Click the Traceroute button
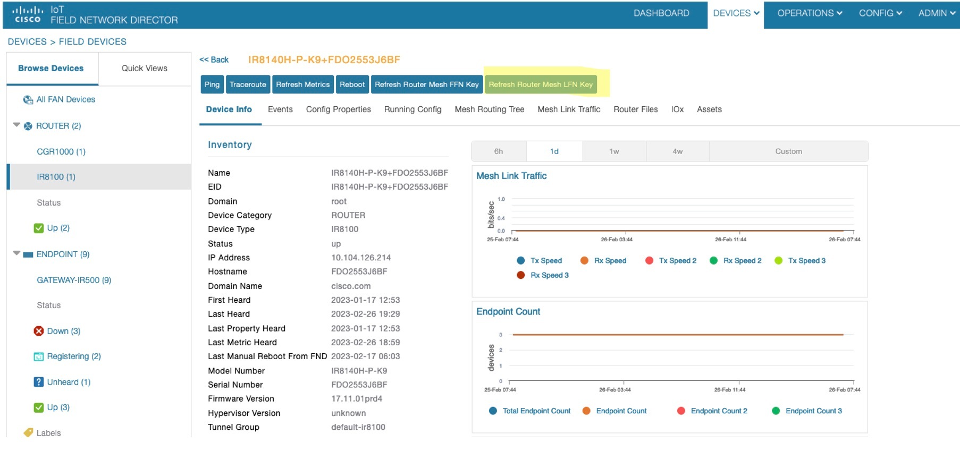 click(x=248, y=85)
